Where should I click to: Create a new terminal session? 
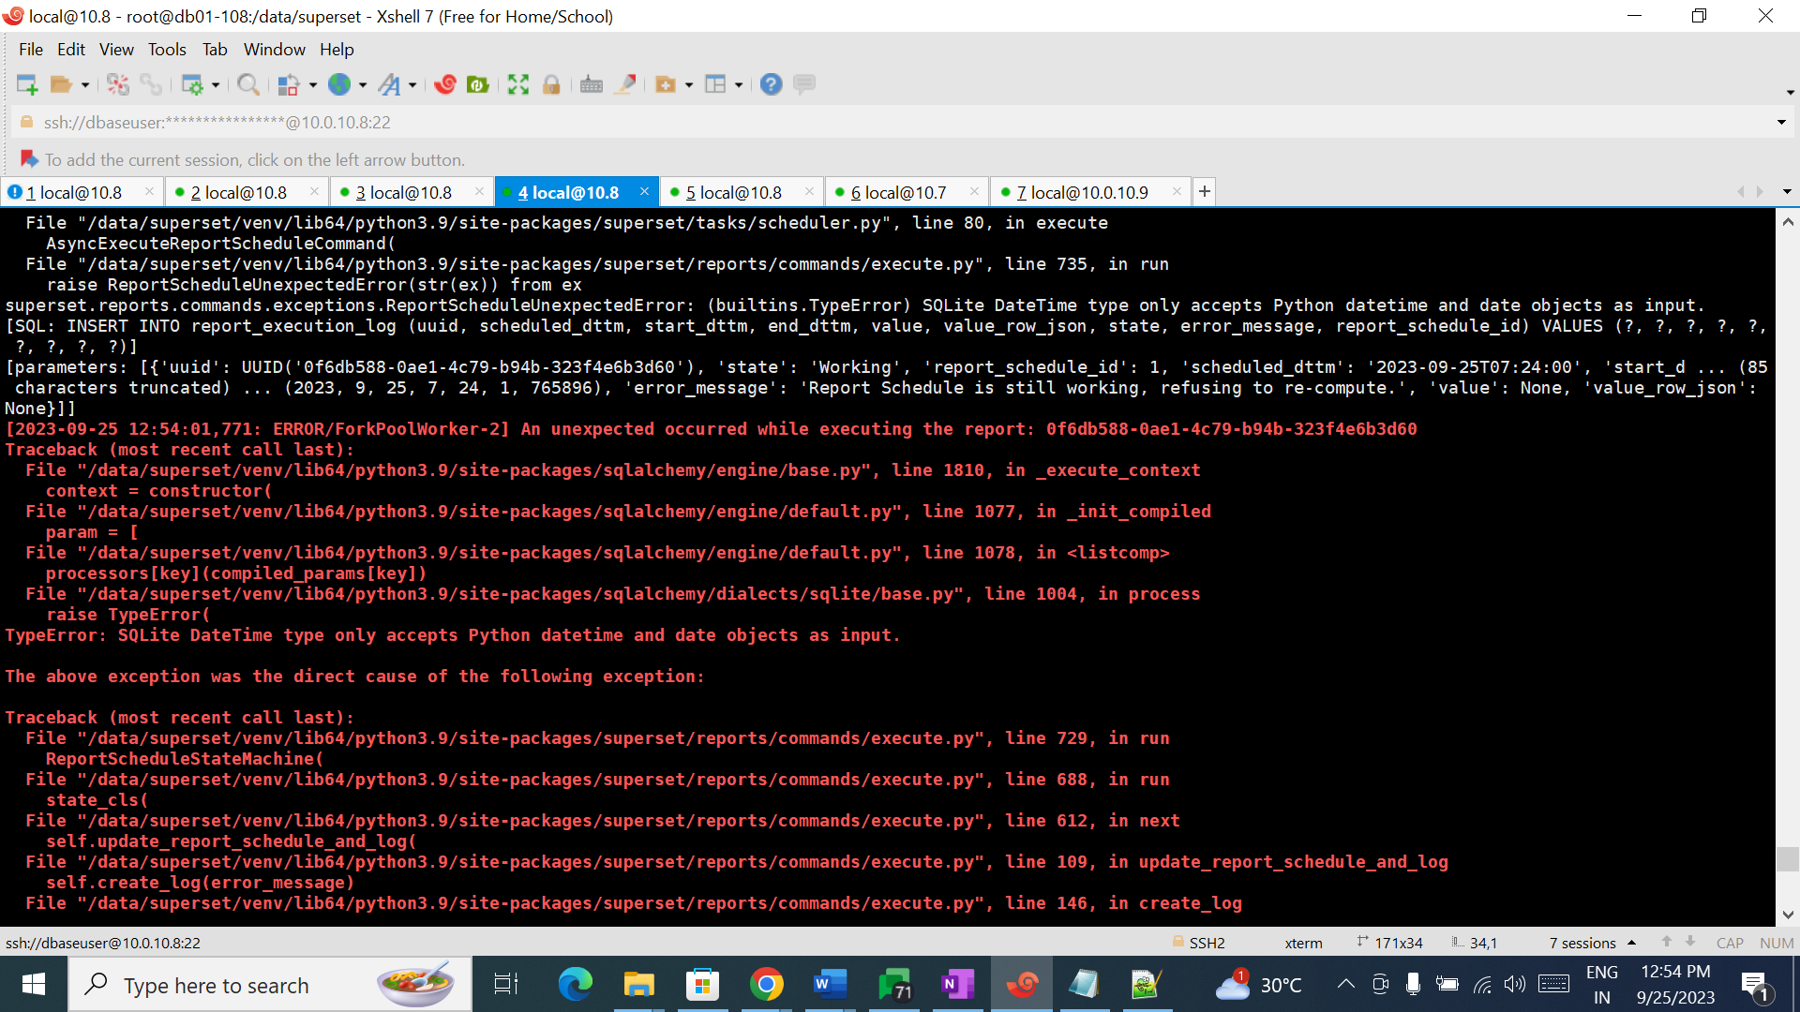tap(27, 84)
